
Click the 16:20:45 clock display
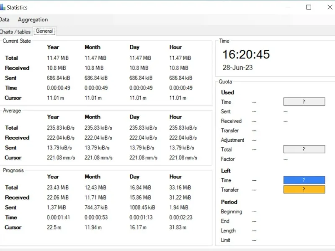(x=246, y=54)
